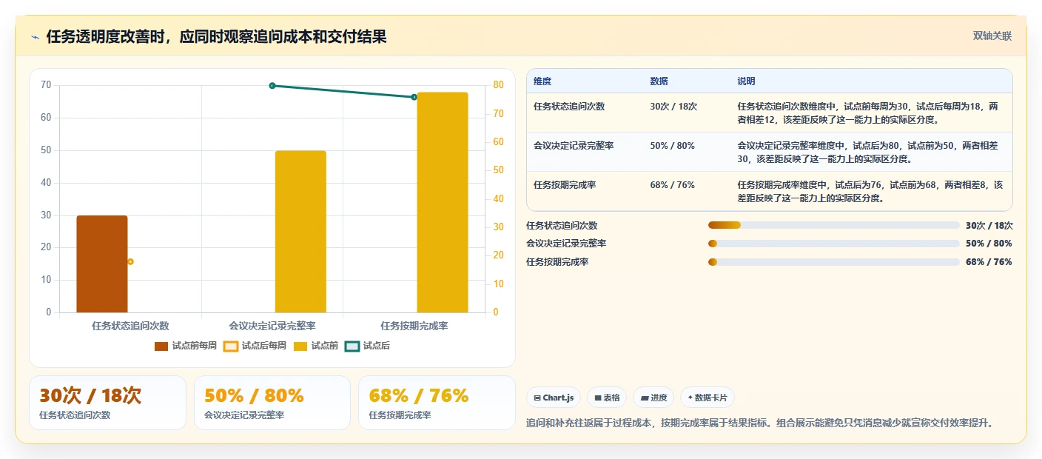Click the left axis tick label 70
This screenshot has height=459, width=1042.
point(46,85)
